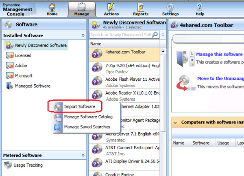
Task: Open the Help menu
Action: (200, 9)
